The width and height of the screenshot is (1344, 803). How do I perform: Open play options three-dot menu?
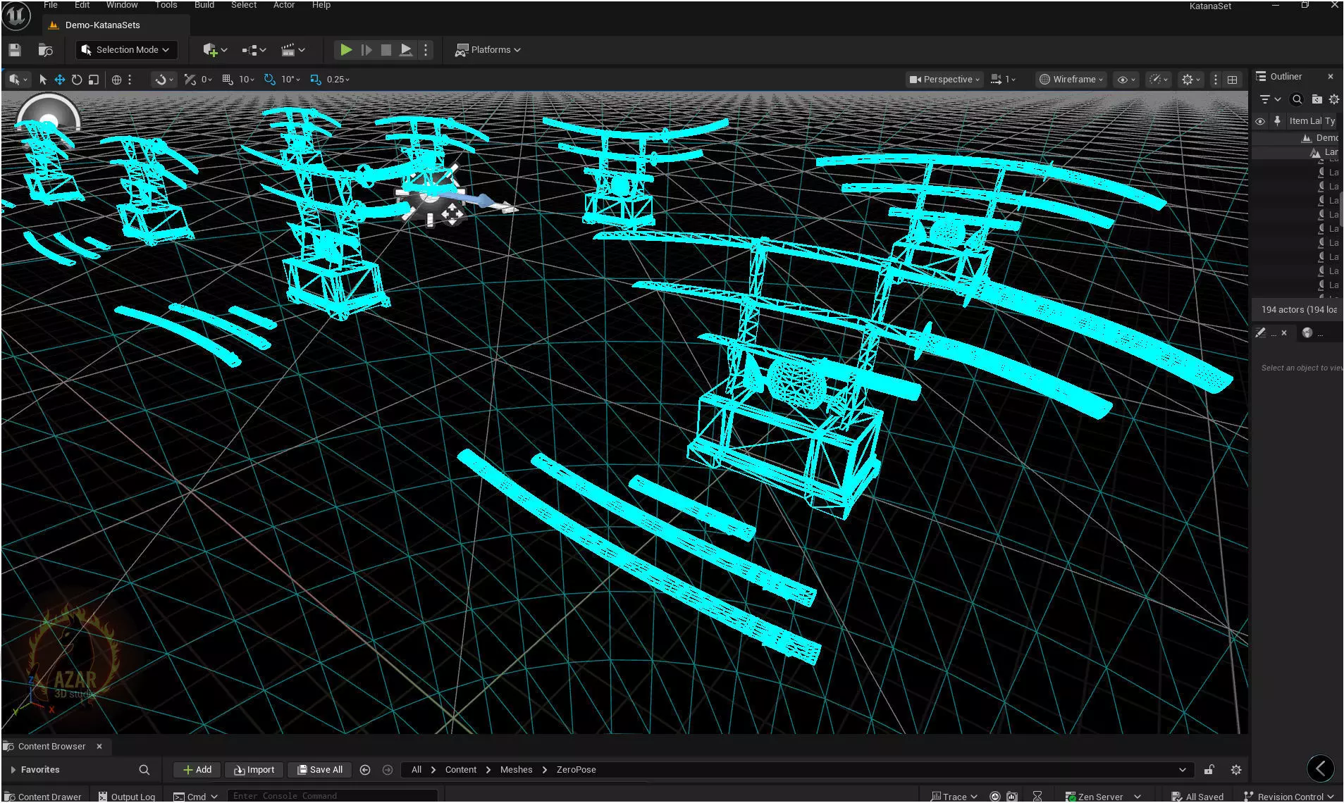point(425,50)
